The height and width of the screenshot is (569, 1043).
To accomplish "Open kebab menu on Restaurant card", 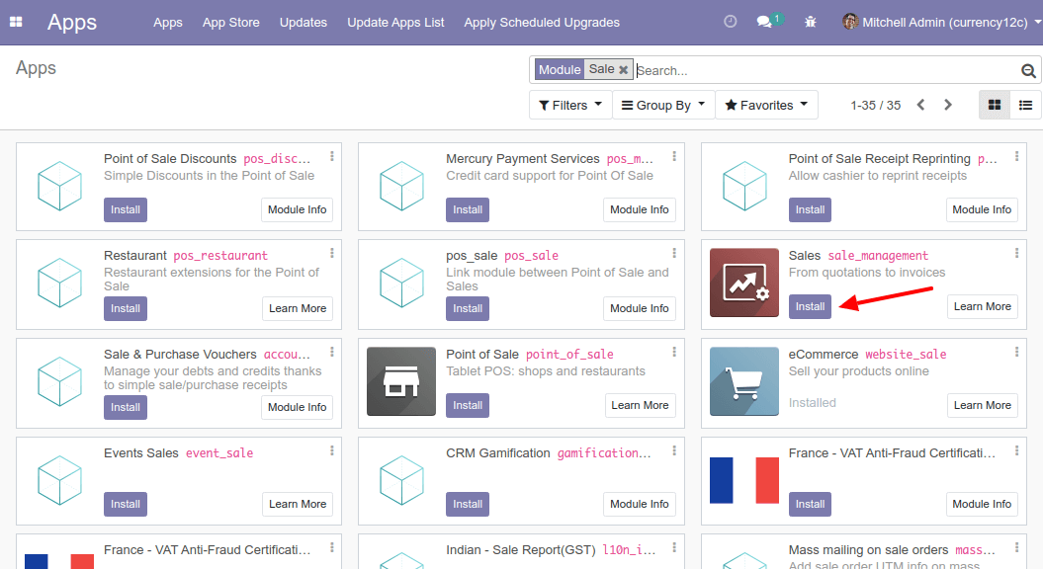I will pos(332,254).
